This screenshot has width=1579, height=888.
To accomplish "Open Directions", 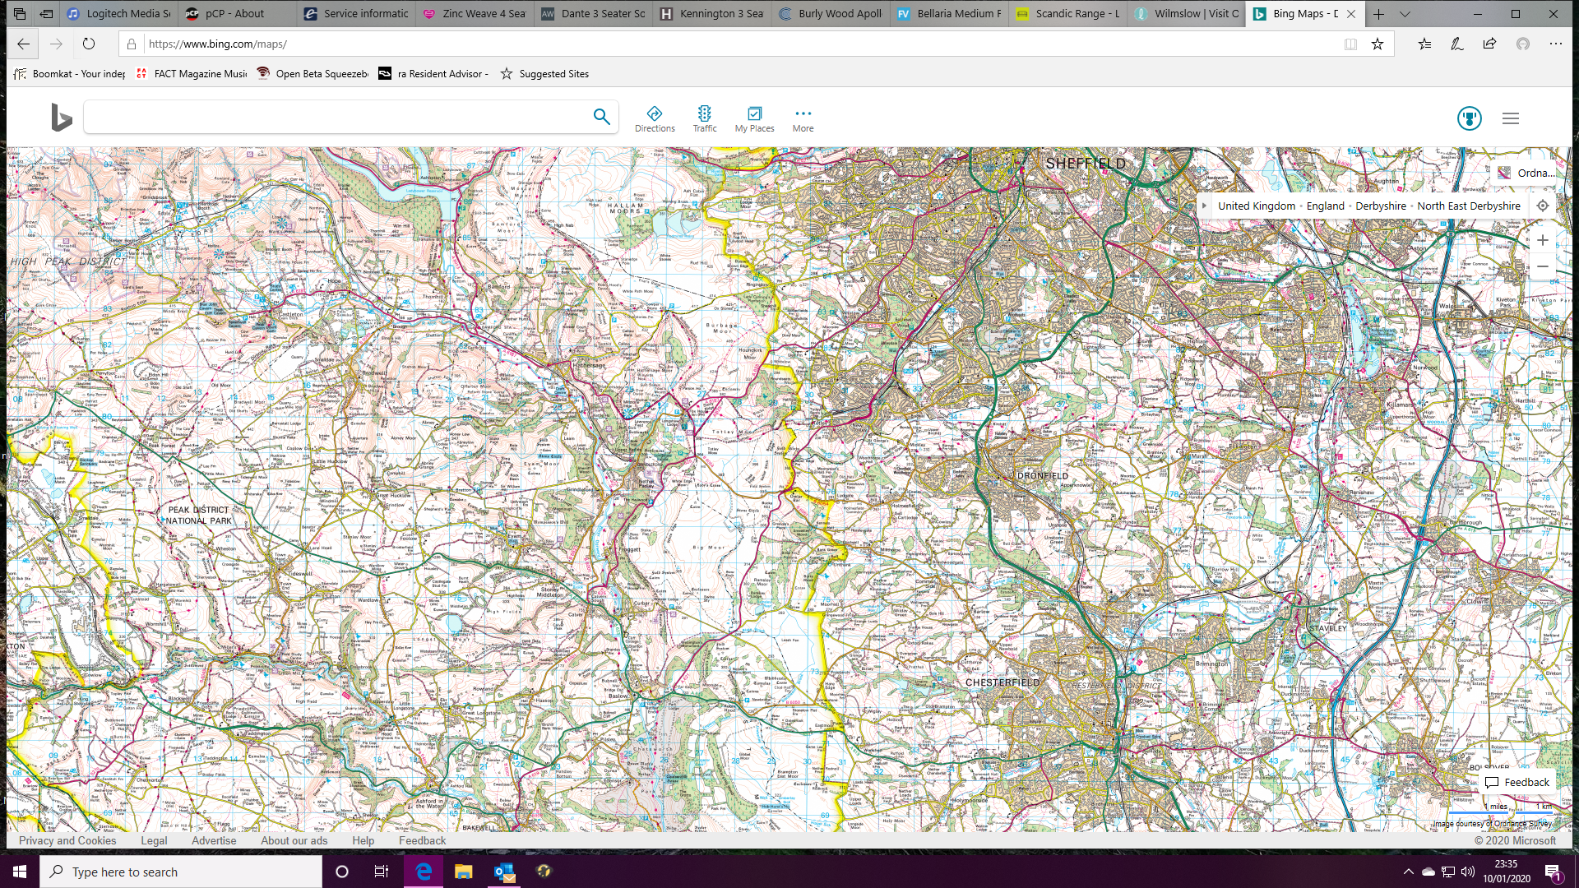I will click(655, 118).
